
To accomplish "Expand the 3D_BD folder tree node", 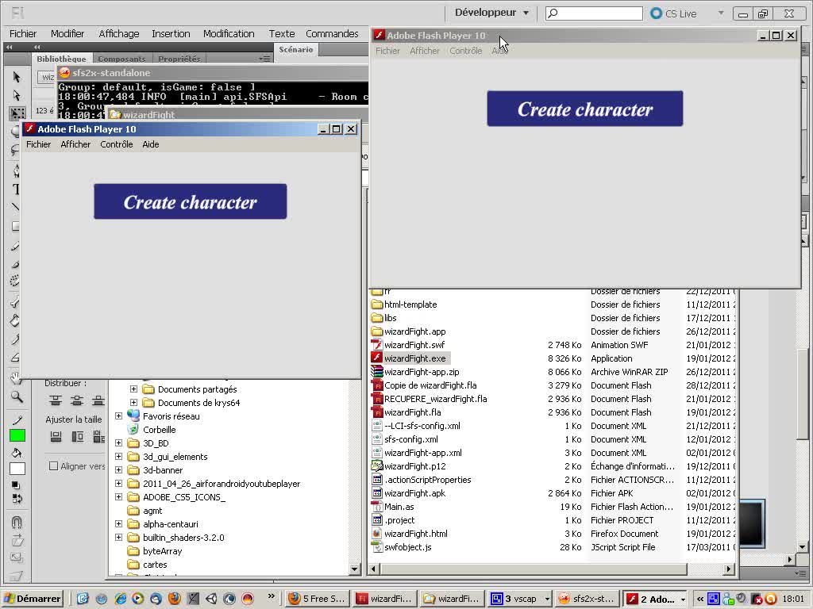I will (x=119, y=443).
